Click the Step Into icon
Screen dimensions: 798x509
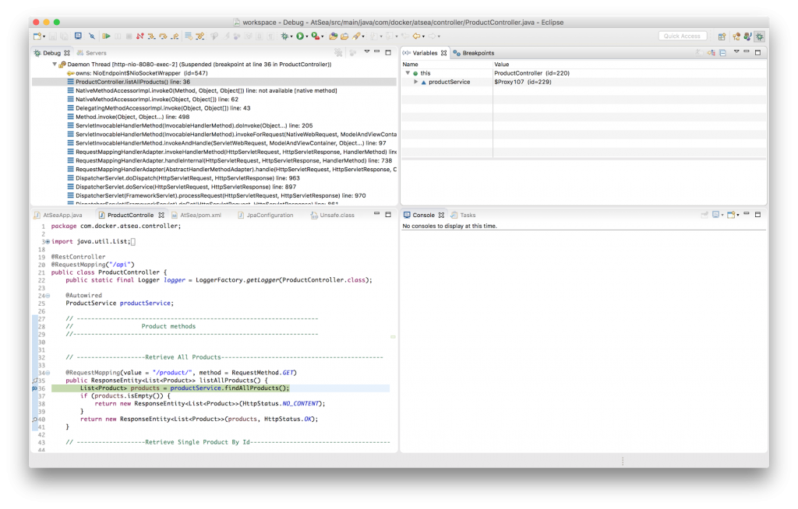(152, 35)
